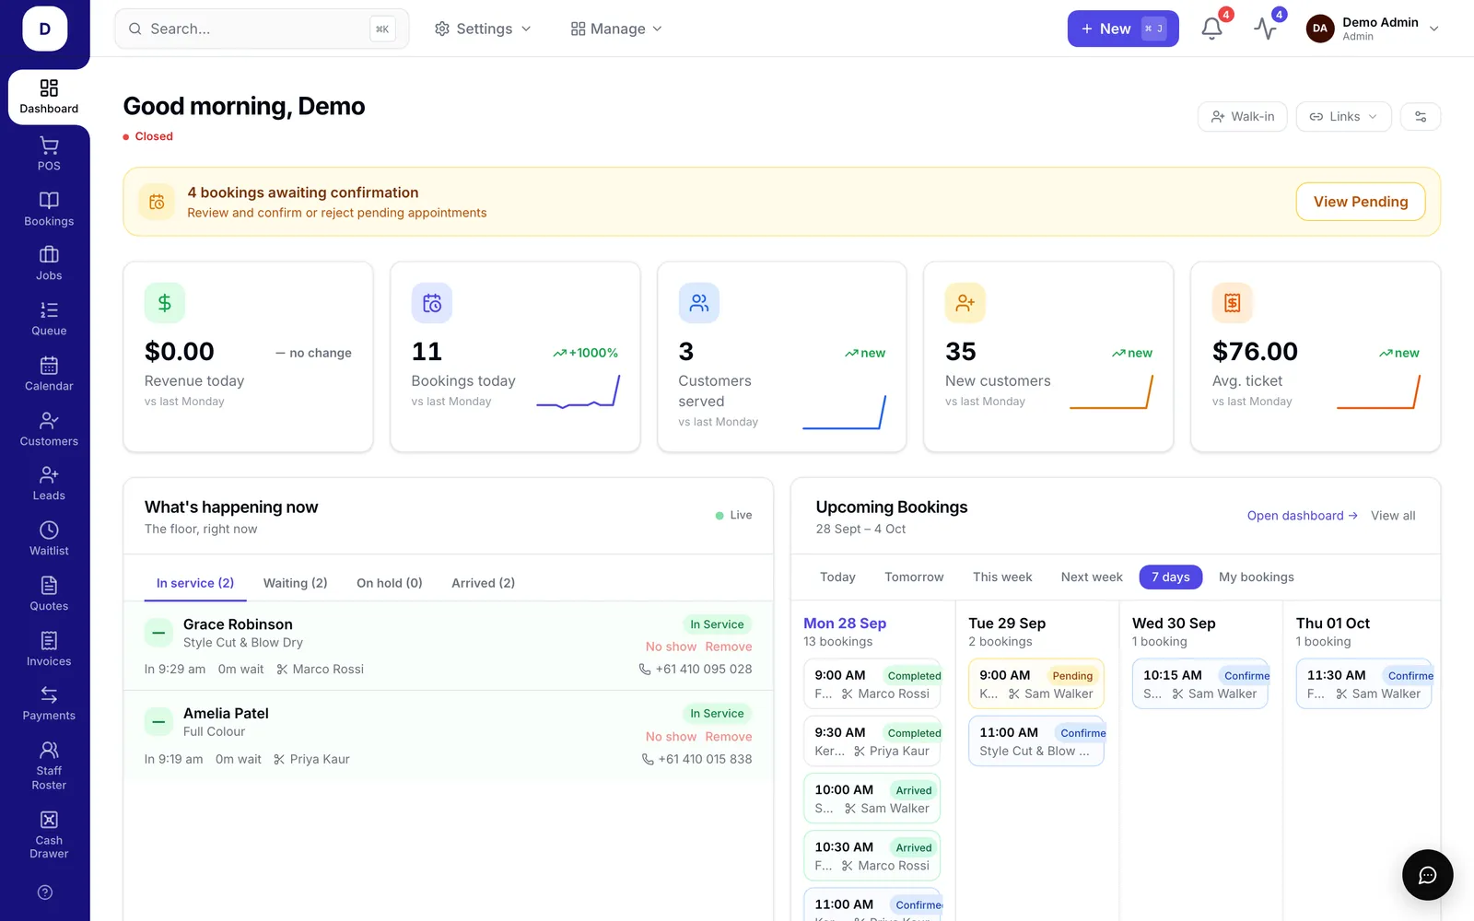Switch to the Arrived (2) tab
The height and width of the screenshot is (921, 1474).
(483, 583)
